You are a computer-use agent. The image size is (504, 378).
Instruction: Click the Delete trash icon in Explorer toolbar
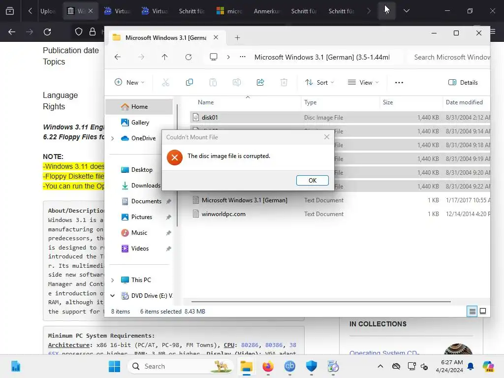[x=284, y=82]
